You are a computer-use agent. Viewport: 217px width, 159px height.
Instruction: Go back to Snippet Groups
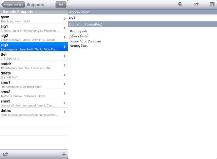[13, 4]
